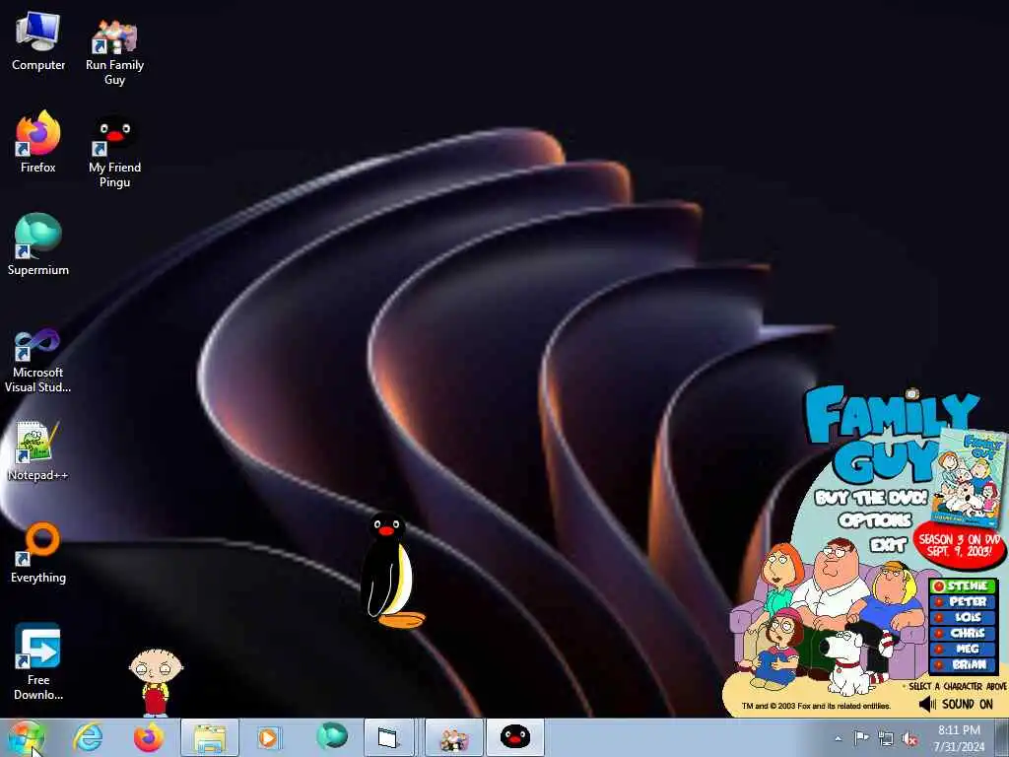
Task: Open Free Download Manager desktop shortcut
Action: tap(38, 661)
